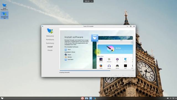
Task: Maximize the Feren OS Installer window
Action: 131,26
